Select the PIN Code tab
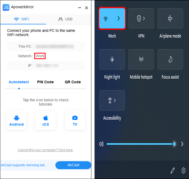The width and height of the screenshot is (189, 179). point(45,82)
